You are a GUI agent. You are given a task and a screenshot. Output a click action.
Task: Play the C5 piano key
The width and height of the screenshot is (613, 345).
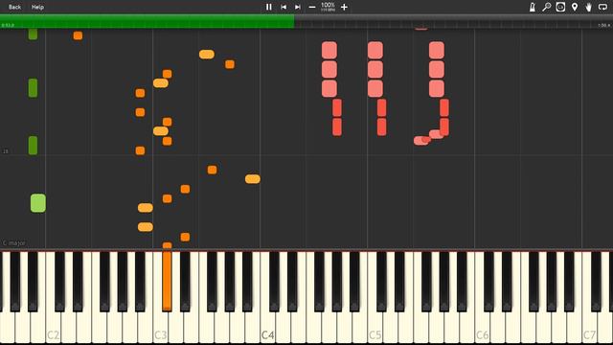point(375,328)
